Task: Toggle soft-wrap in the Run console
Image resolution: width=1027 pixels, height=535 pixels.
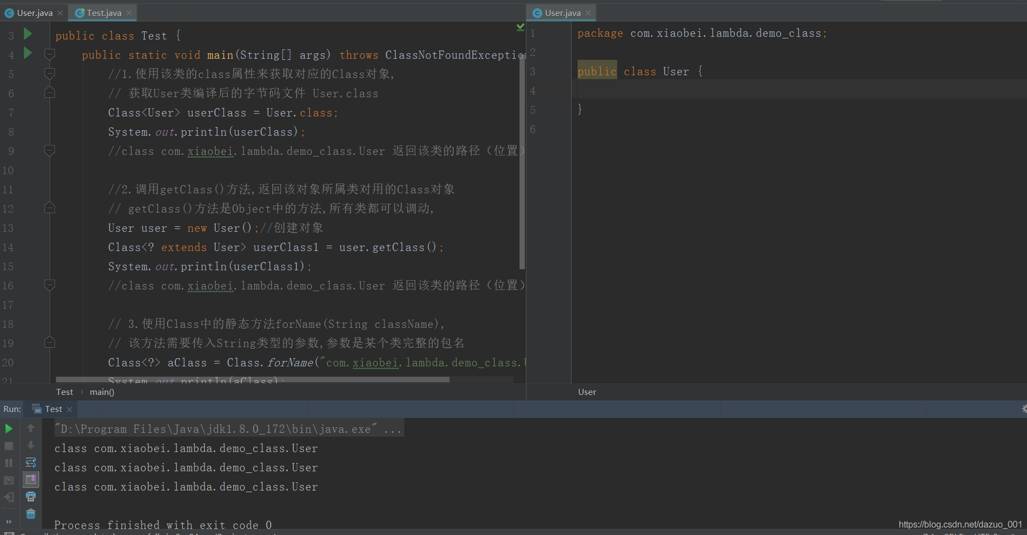Action: click(x=31, y=462)
